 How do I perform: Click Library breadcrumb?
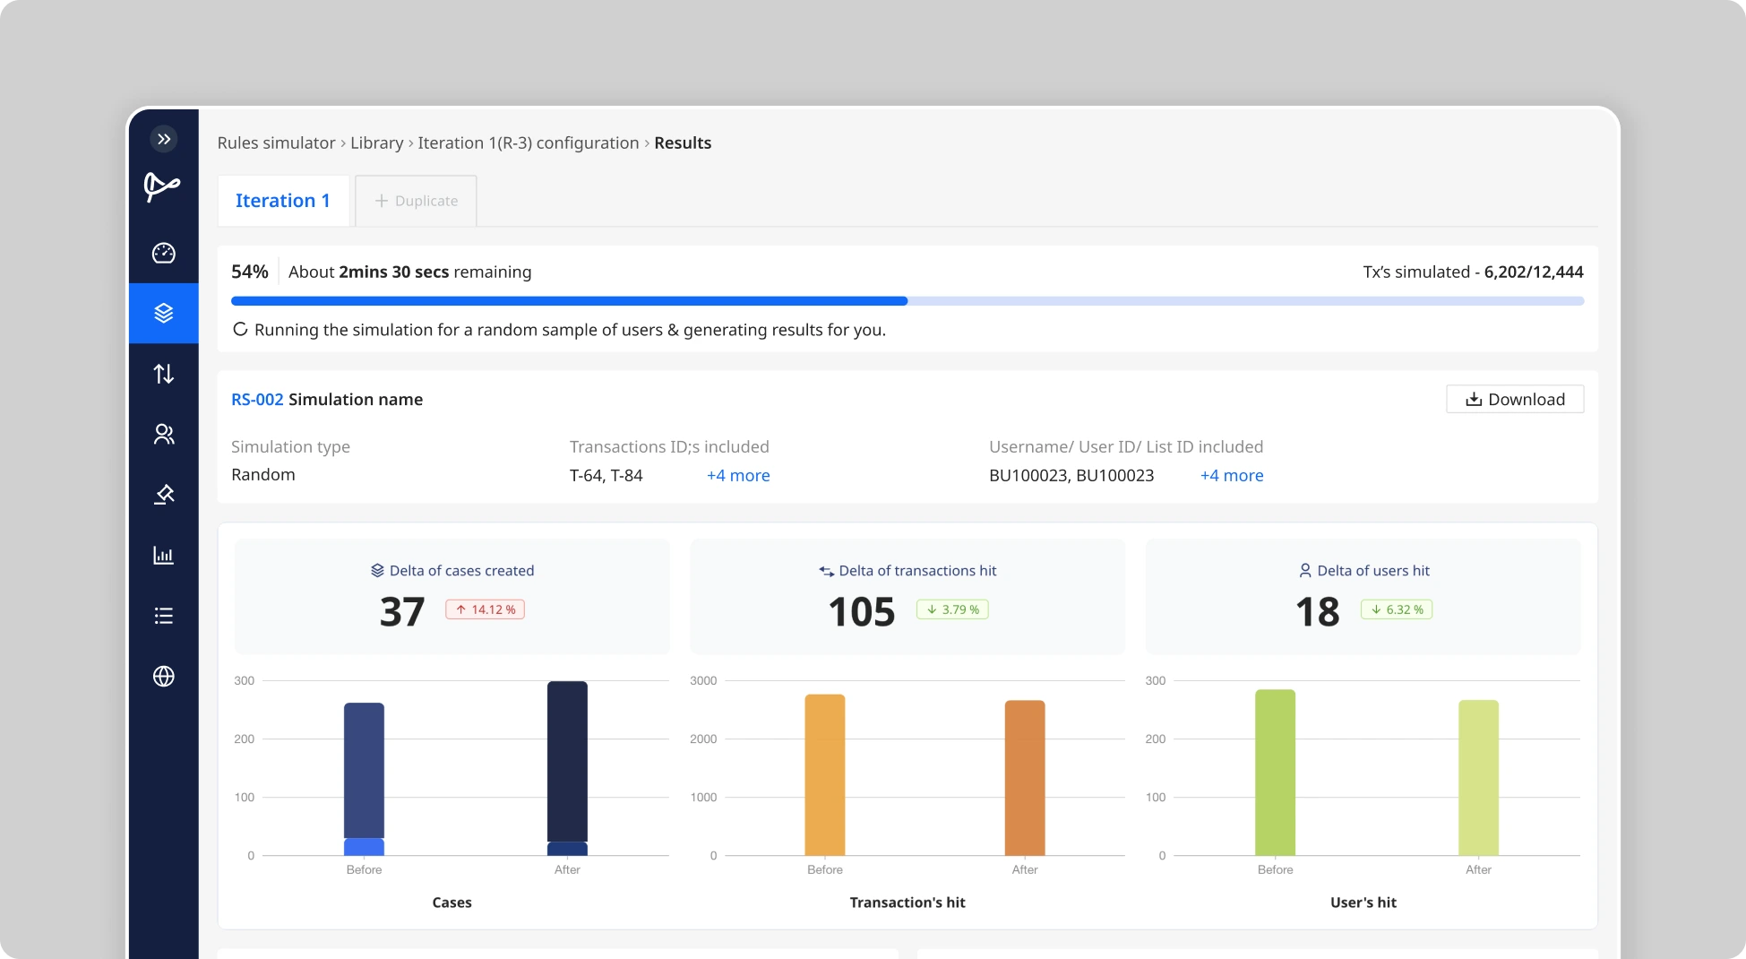coord(376,143)
